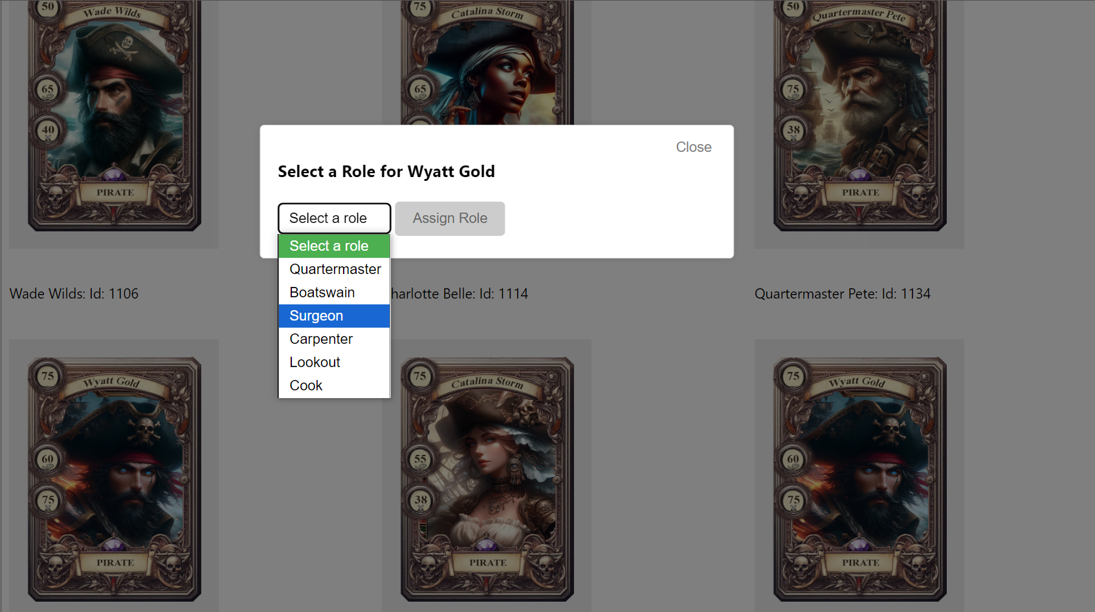The image size is (1095, 612).
Task: Select the Catalina Storm card with white bonnet
Action: point(487,479)
